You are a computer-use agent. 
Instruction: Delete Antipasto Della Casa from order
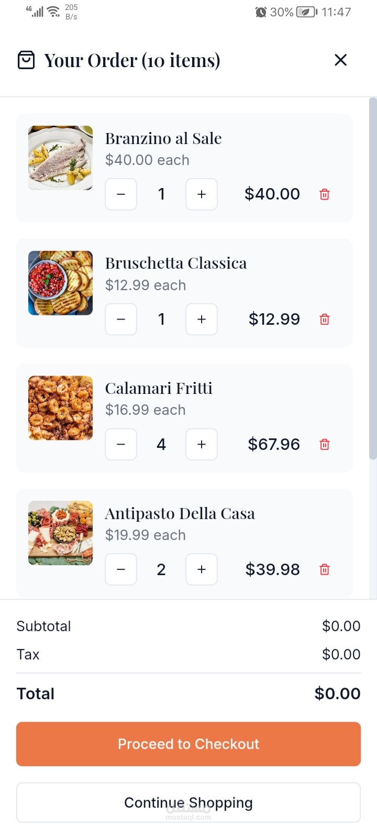pos(325,569)
